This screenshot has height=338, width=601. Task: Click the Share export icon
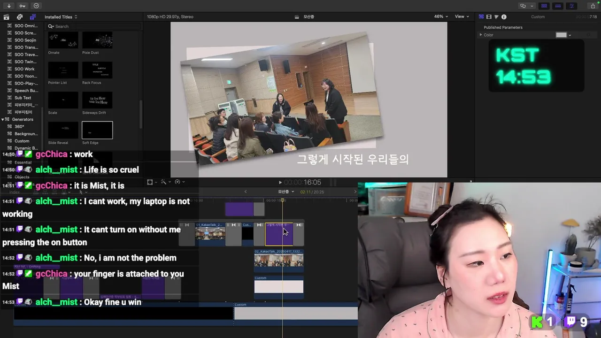[593, 6]
